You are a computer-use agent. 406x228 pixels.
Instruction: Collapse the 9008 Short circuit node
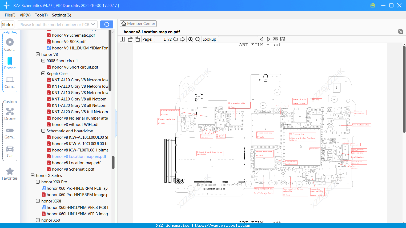[43, 61]
